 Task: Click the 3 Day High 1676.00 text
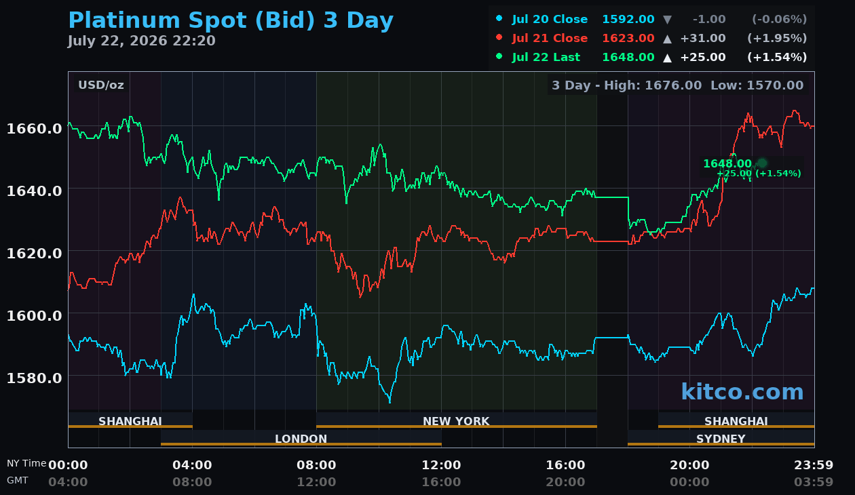(627, 85)
